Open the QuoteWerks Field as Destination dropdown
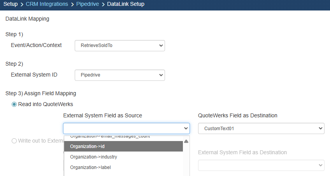 pyautogui.click(x=261, y=128)
